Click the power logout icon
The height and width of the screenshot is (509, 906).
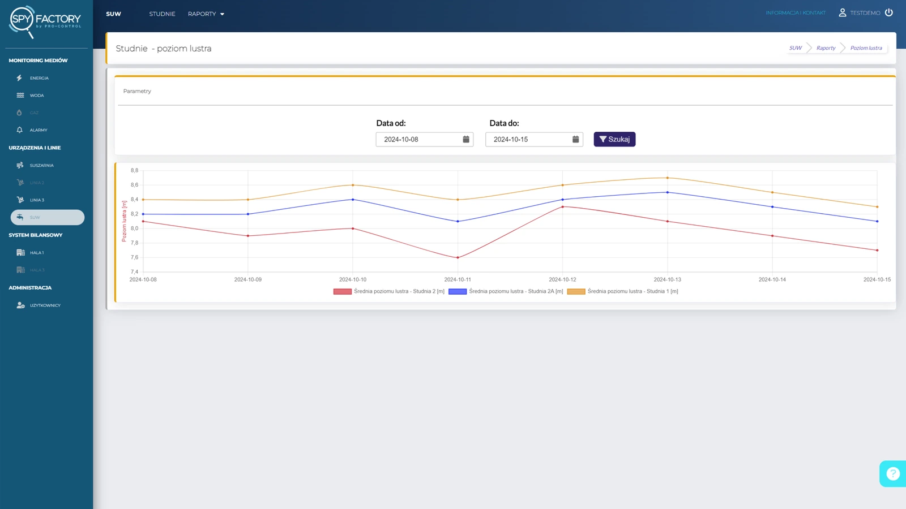tap(889, 12)
